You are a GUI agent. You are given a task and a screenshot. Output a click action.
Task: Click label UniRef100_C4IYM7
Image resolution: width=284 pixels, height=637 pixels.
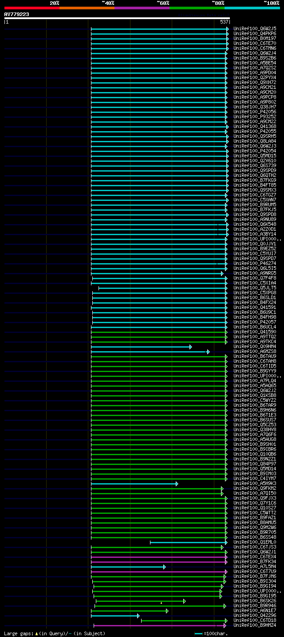click(x=255, y=478)
